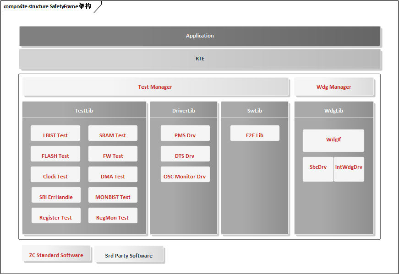The image size is (399, 274).
Task: Click the RTE layer block
Action: coord(200,59)
